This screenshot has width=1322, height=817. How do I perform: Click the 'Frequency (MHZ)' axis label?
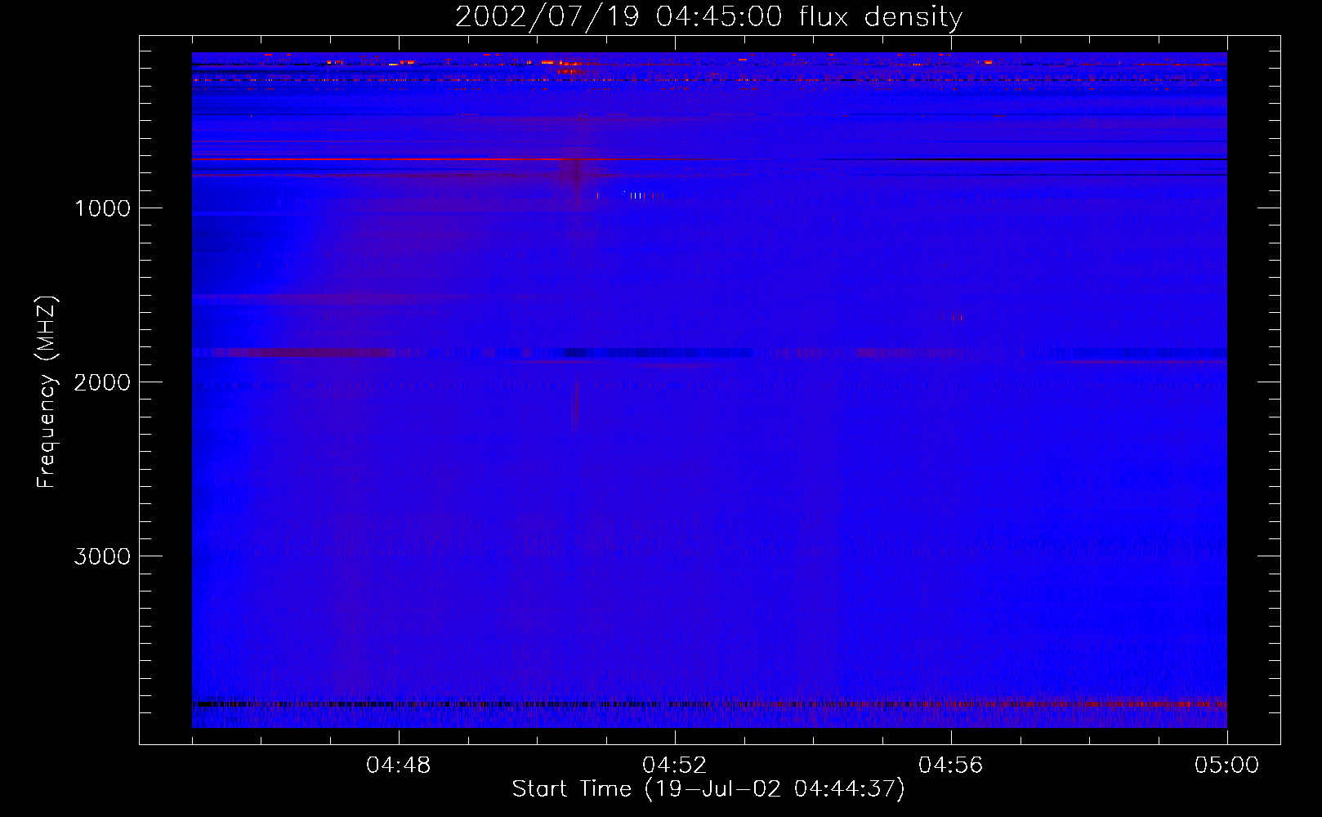(x=47, y=392)
